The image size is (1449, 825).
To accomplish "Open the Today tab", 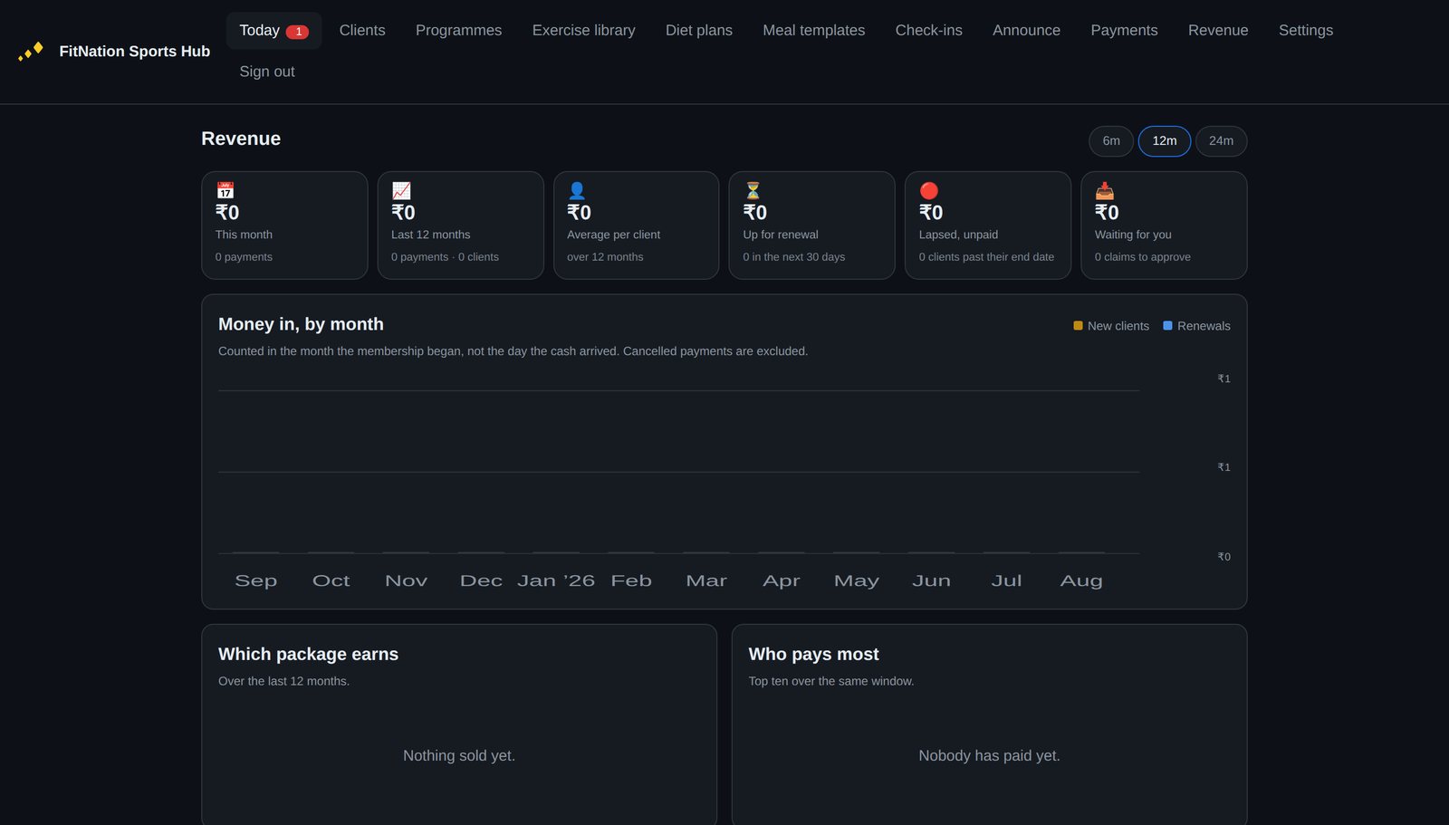I will 273,31.
